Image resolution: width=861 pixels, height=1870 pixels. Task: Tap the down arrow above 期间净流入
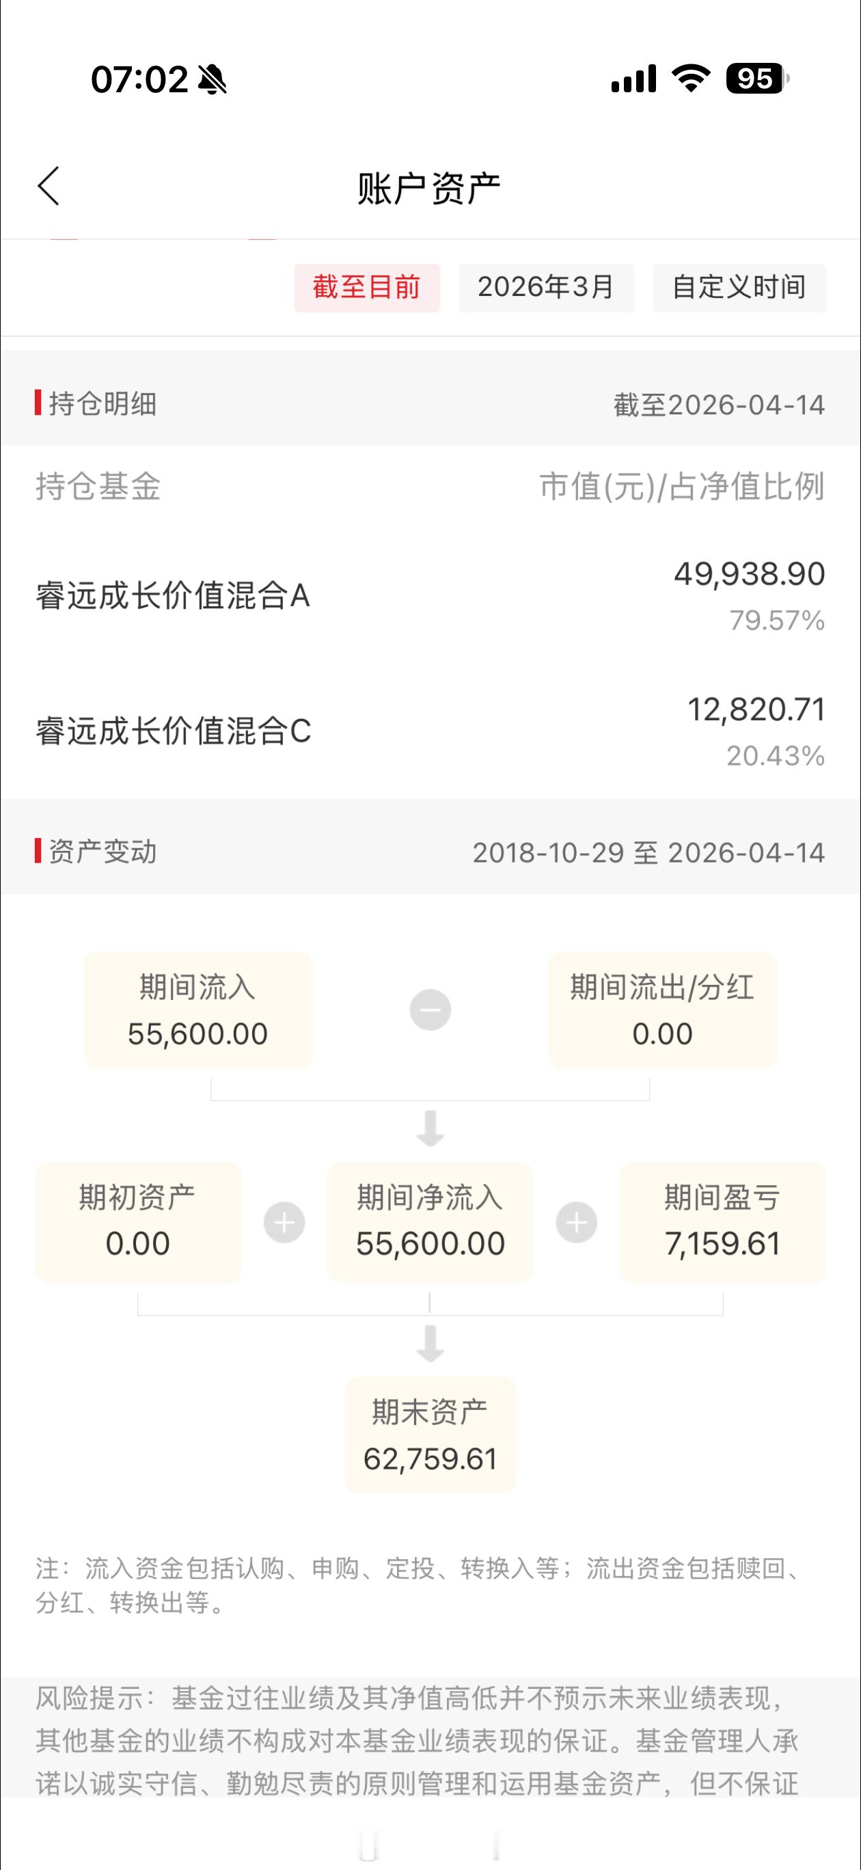pos(430,1128)
